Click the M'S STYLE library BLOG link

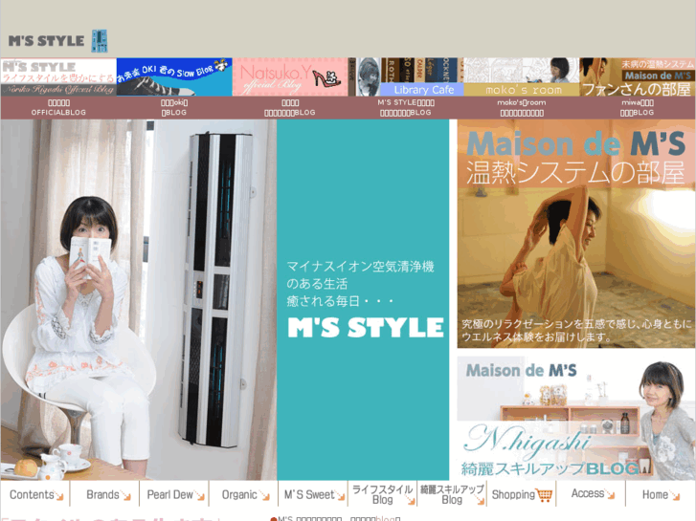pos(406,108)
